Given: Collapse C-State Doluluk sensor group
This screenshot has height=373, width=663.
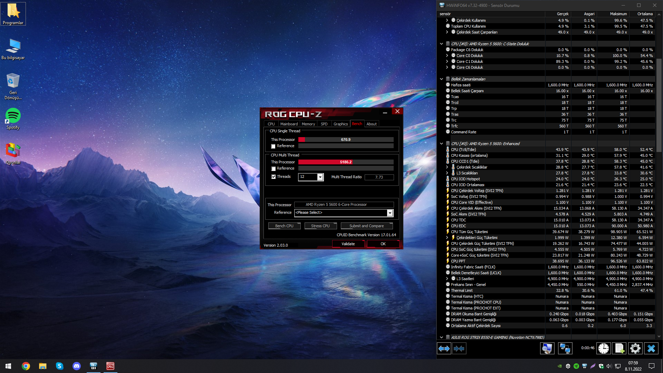Looking at the screenshot, I should coord(441,44).
